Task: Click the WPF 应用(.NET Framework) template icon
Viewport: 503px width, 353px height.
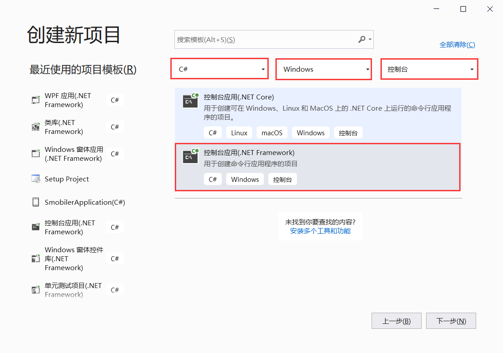Action: [x=35, y=99]
